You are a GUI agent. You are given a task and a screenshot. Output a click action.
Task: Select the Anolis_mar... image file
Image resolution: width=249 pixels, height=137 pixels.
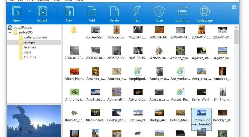click(x=159, y=74)
